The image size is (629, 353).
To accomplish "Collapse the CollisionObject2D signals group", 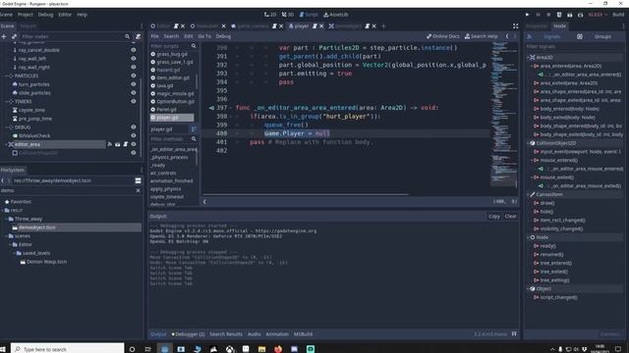I will 528,143.
